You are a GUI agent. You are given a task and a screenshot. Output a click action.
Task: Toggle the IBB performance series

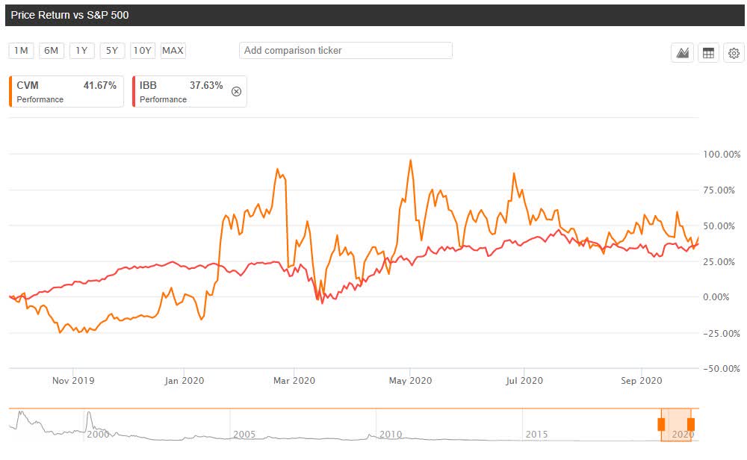point(182,92)
